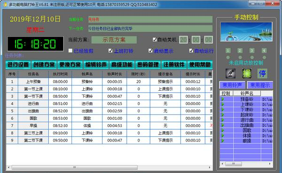This screenshot has width=282, height=173.
Task: Click the limit value 20 cell
Action: tap(139, 82)
